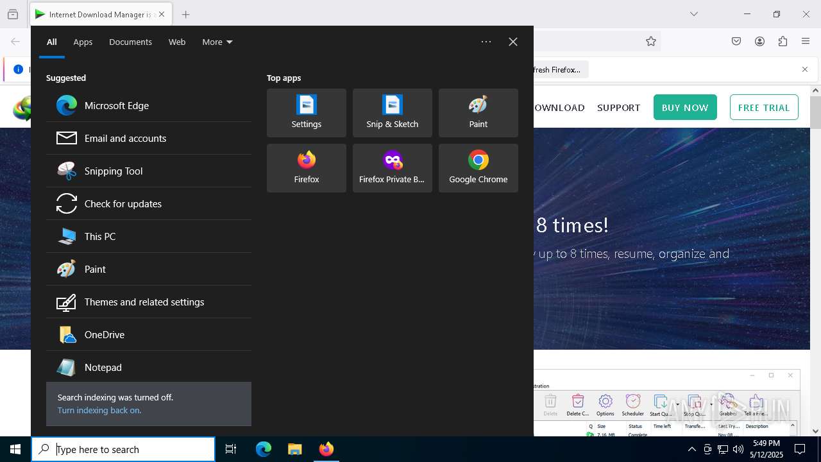Open SUPPORT link in IDM navigation
Viewport: 821px width, 462px height.
click(x=618, y=108)
